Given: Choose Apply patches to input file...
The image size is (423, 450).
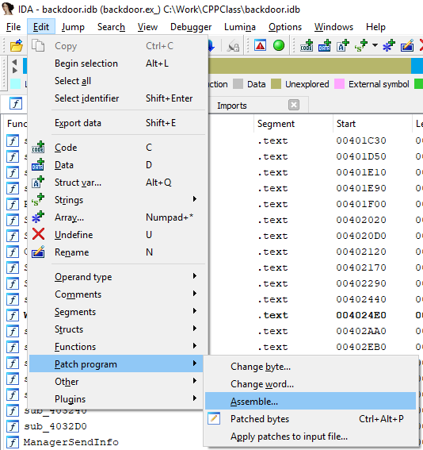Looking at the screenshot, I should pyautogui.click(x=311, y=437).
